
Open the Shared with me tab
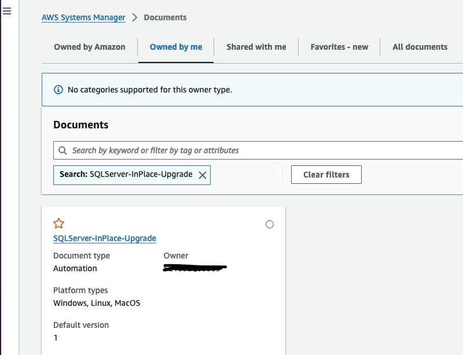(256, 47)
